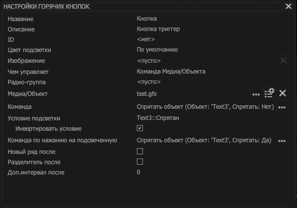The width and height of the screenshot is (297, 208).
Task: Click the Команда text ending 'Спрятать: Нет'
Action: 205,107
